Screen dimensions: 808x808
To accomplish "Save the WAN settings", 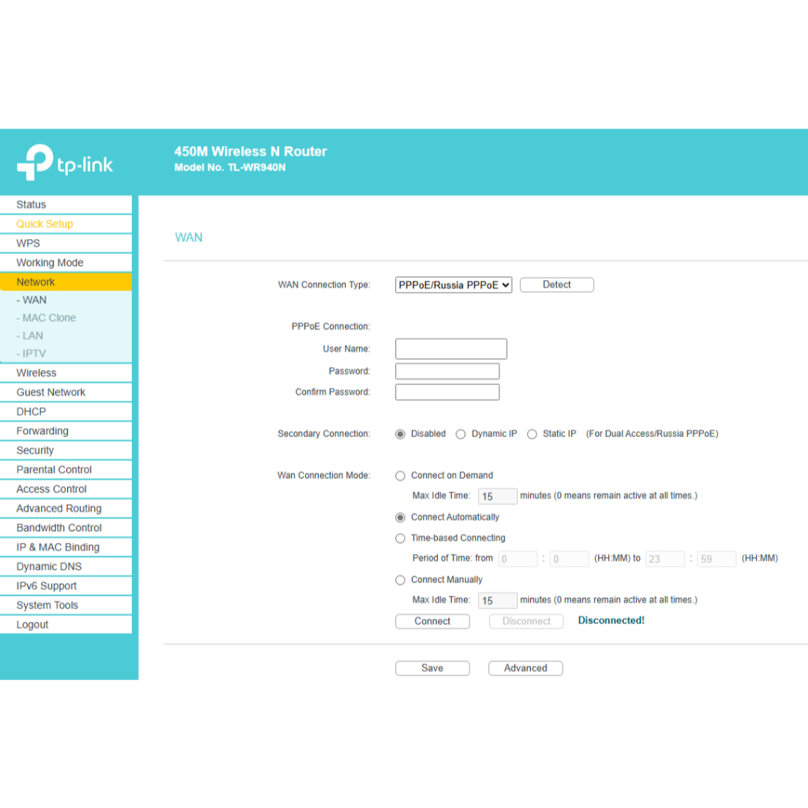I will (432, 668).
